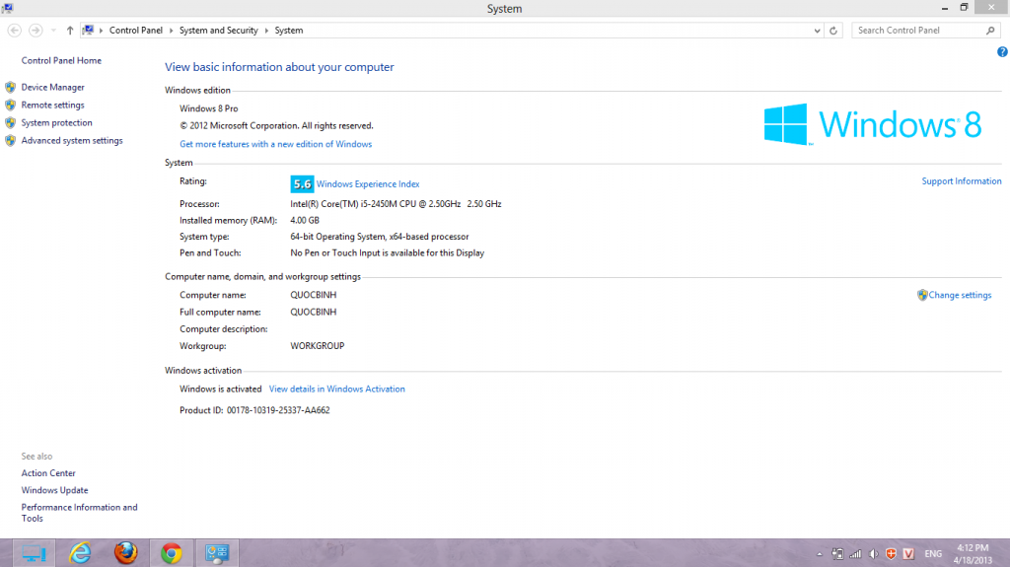The height and width of the screenshot is (567, 1010).
Task: Open Control Panel Home
Action: click(x=61, y=60)
